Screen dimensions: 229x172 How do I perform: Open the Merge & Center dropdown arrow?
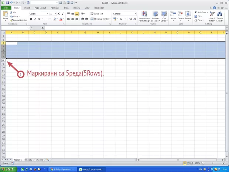point(110,19)
